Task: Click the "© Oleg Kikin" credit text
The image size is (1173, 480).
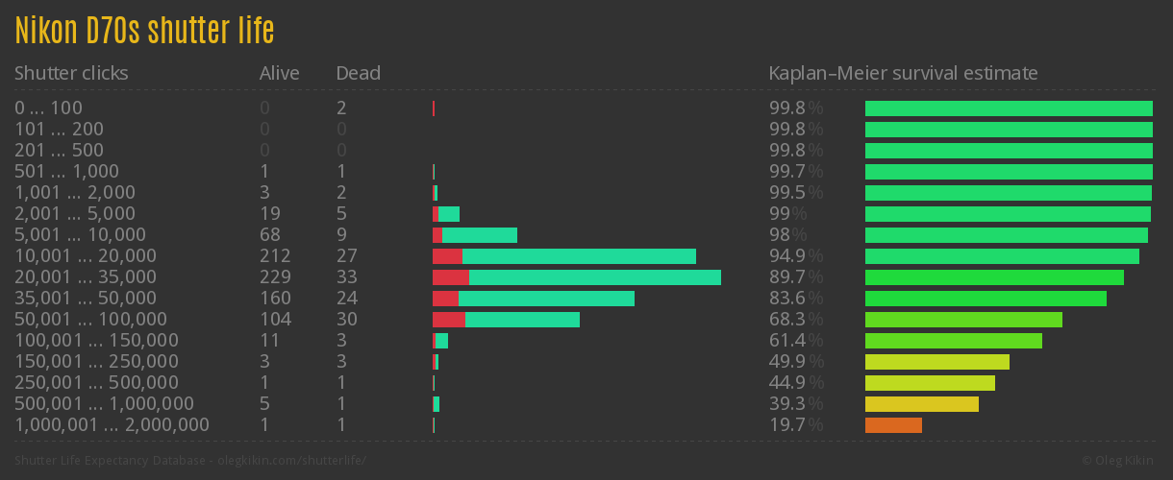Action: (x=1119, y=460)
